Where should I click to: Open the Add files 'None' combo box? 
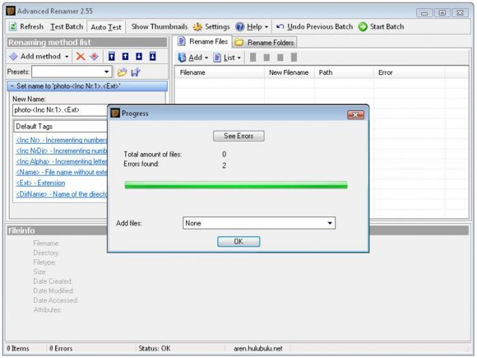(x=259, y=223)
